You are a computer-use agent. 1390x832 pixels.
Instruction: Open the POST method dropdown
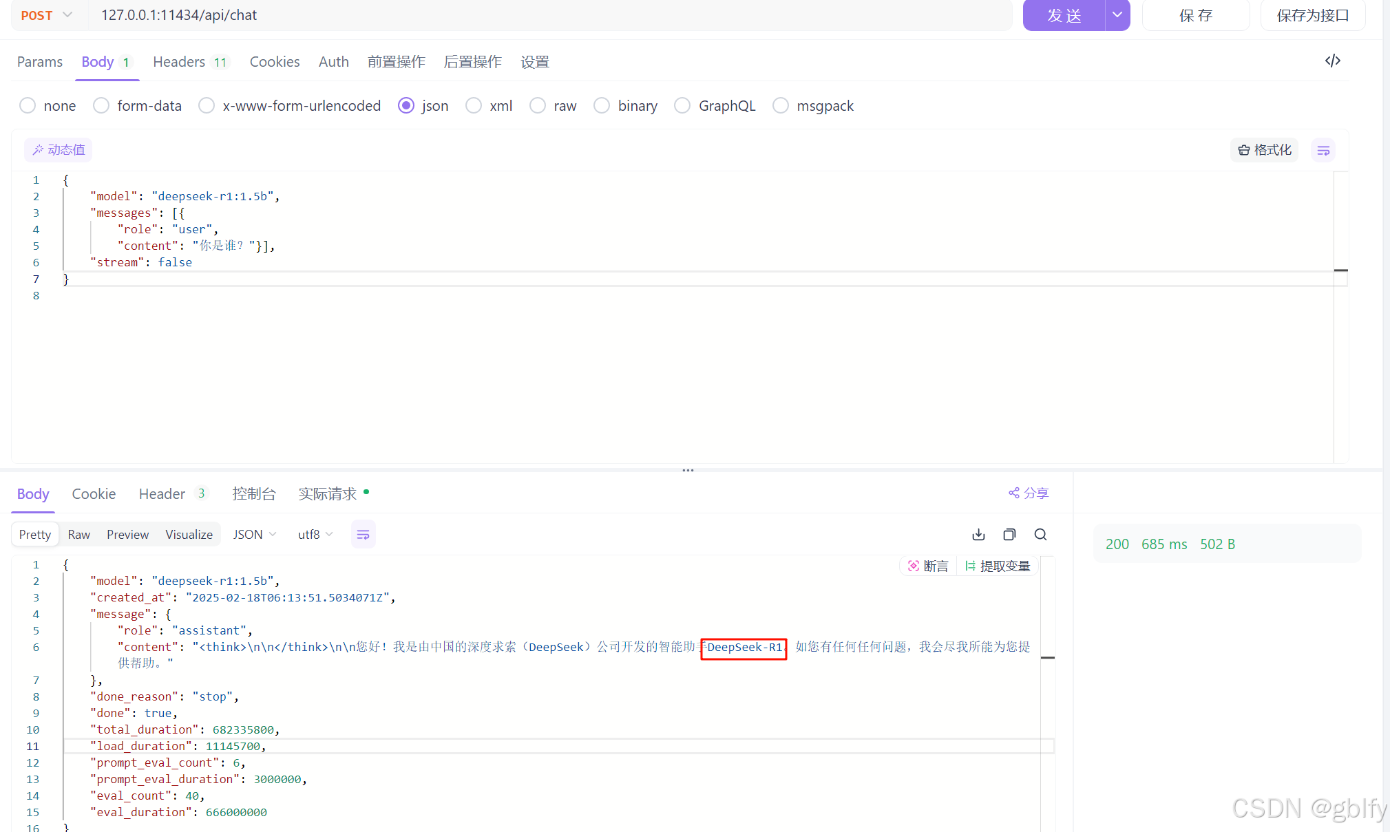[x=47, y=15]
